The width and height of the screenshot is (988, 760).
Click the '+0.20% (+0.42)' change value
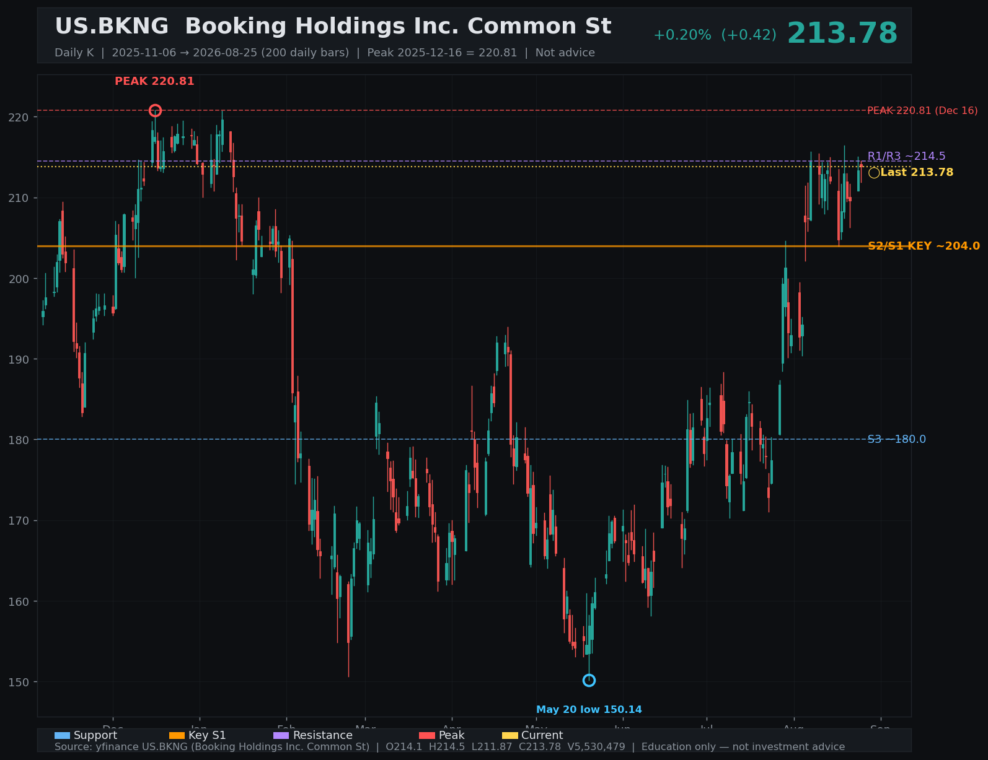[x=715, y=35]
